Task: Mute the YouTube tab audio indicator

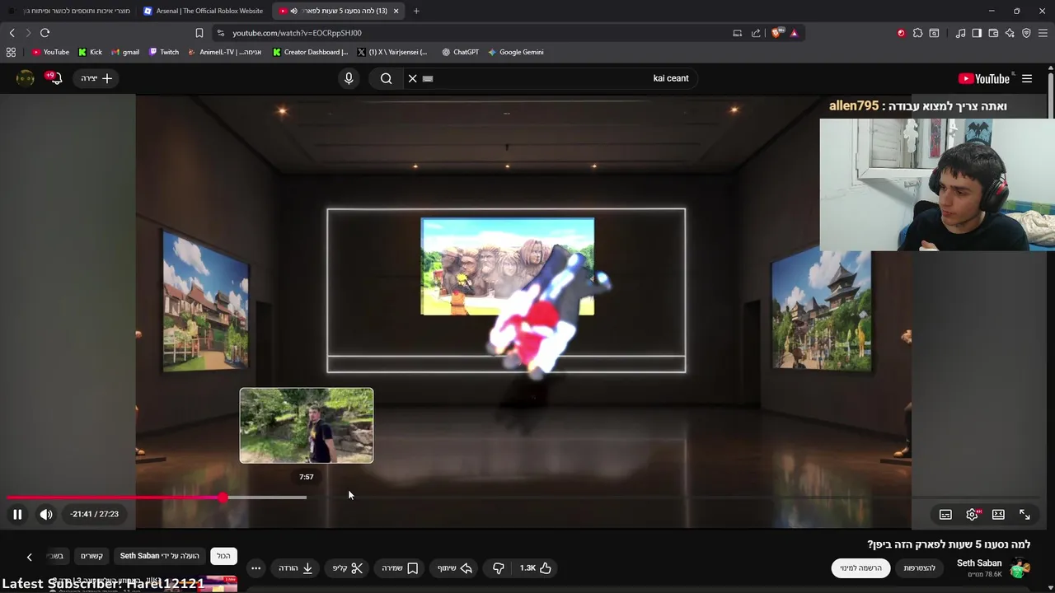Action: click(x=293, y=11)
